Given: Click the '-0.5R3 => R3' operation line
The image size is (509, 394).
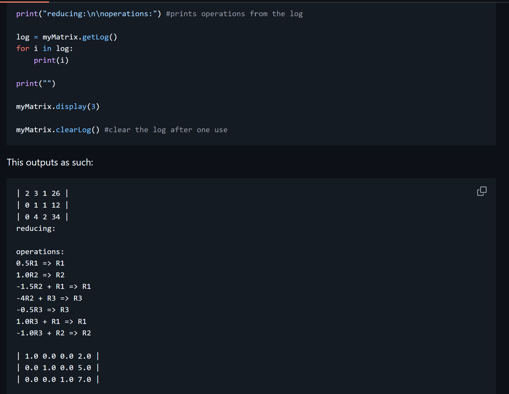Looking at the screenshot, I should click(42, 310).
